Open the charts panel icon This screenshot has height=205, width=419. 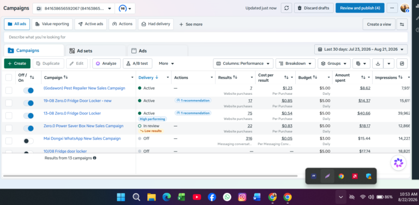(x=402, y=64)
